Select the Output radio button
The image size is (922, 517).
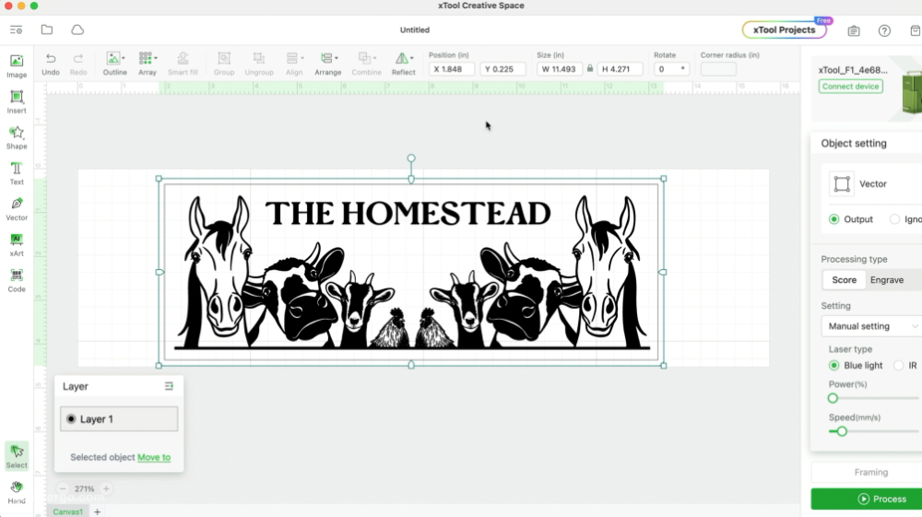[834, 219]
